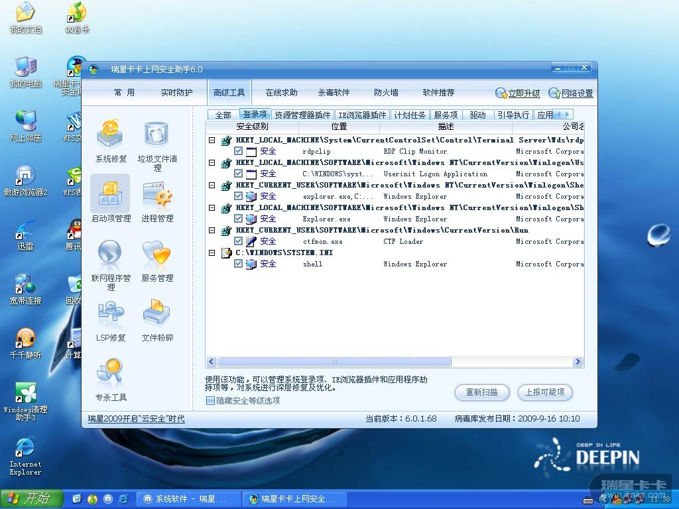Uncheck the shell entry checkbox
This screenshot has width=679, height=509.
(x=238, y=264)
